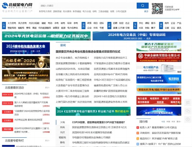The width and height of the screenshot is (192, 147).
Task: Open the 更多 link in the 排行榜 header
Action: 179,122
